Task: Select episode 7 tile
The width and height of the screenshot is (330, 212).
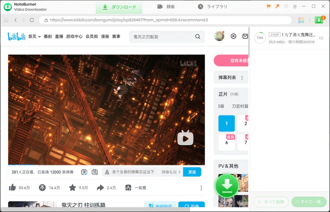Action: click(x=243, y=142)
